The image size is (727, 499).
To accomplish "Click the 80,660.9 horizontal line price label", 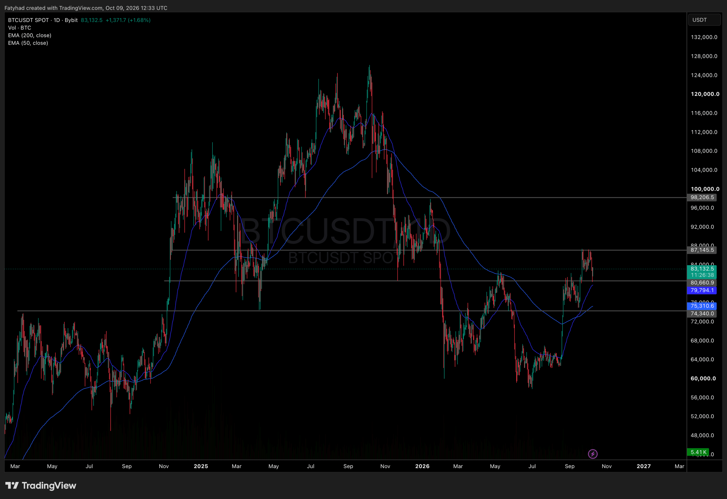I will click(x=702, y=283).
